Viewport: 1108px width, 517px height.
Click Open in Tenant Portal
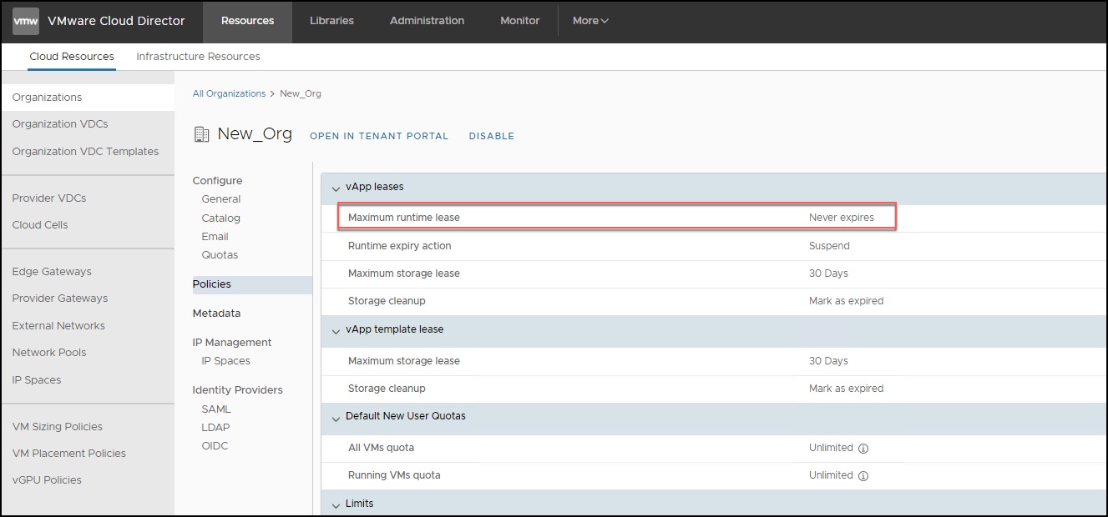[379, 136]
